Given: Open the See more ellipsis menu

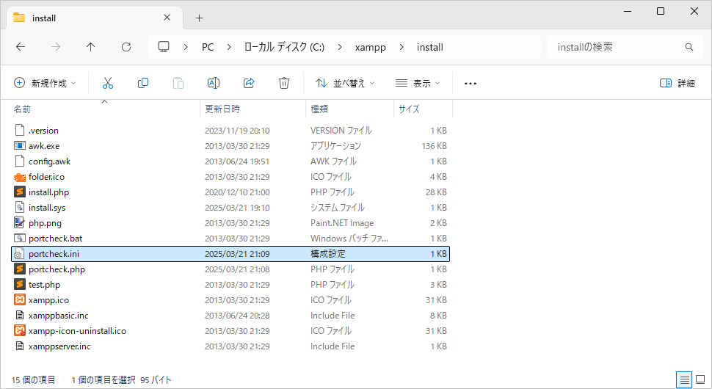Looking at the screenshot, I should pyautogui.click(x=471, y=83).
